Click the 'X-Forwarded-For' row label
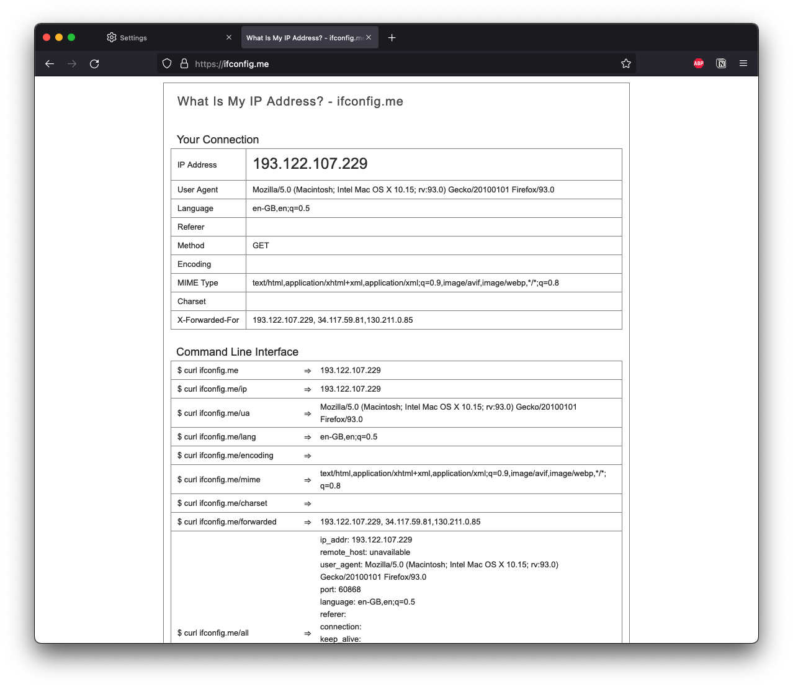The height and width of the screenshot is (689, 793). click(208, 320)
